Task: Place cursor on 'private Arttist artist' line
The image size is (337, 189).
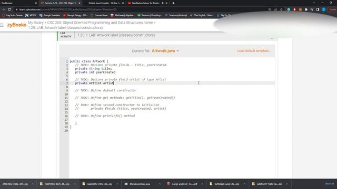Action: tap(94, 83)
